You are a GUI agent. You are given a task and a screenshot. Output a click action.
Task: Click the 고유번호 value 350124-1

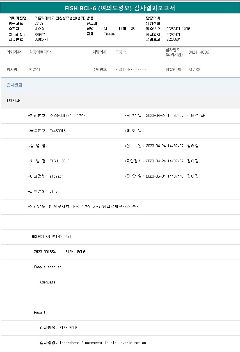click(41, 39)
